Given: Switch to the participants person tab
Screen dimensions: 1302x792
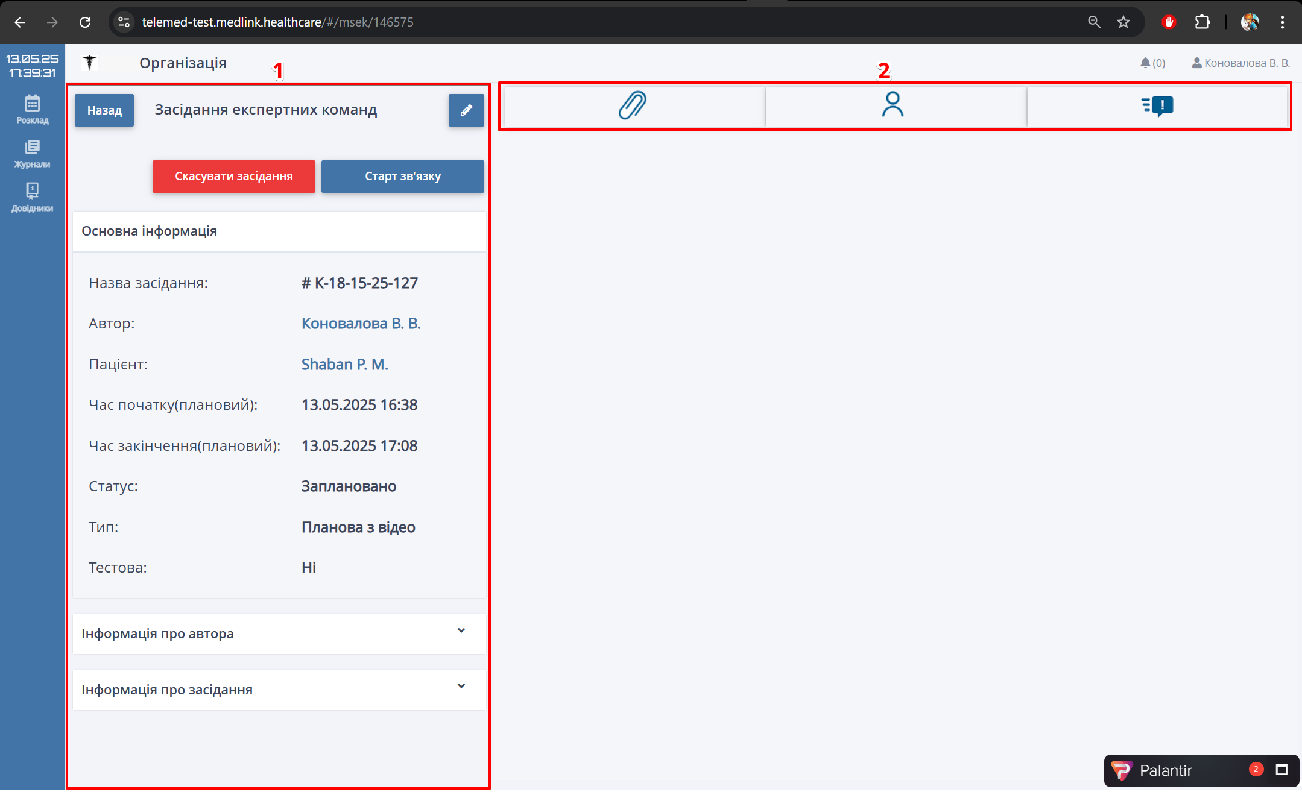Looking at the screenshot, I should [x=893, y=106].
